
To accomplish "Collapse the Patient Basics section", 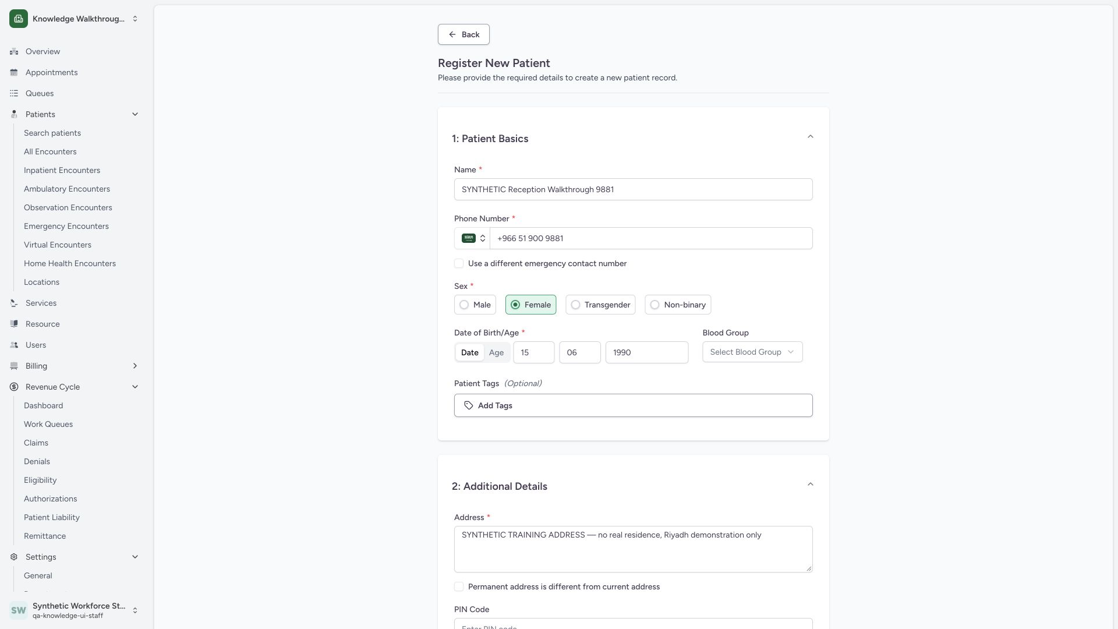I will (810, 137).
